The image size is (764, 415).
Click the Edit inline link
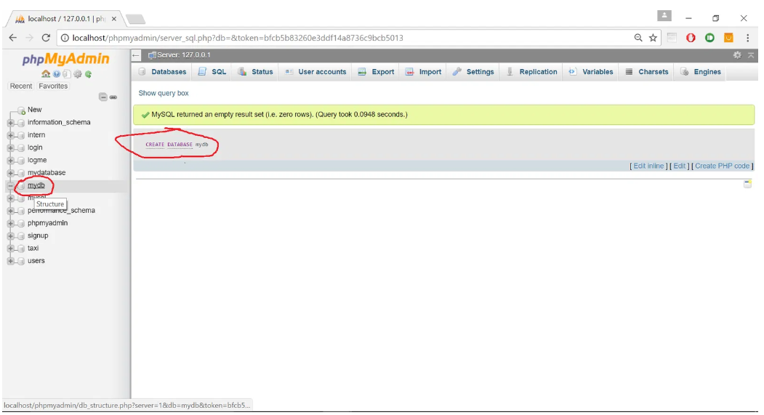tap(648, 166)
